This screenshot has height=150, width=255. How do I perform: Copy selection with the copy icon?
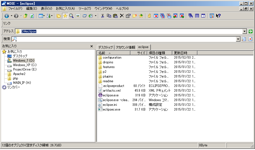pyautogui.click(x=109, y=16)
